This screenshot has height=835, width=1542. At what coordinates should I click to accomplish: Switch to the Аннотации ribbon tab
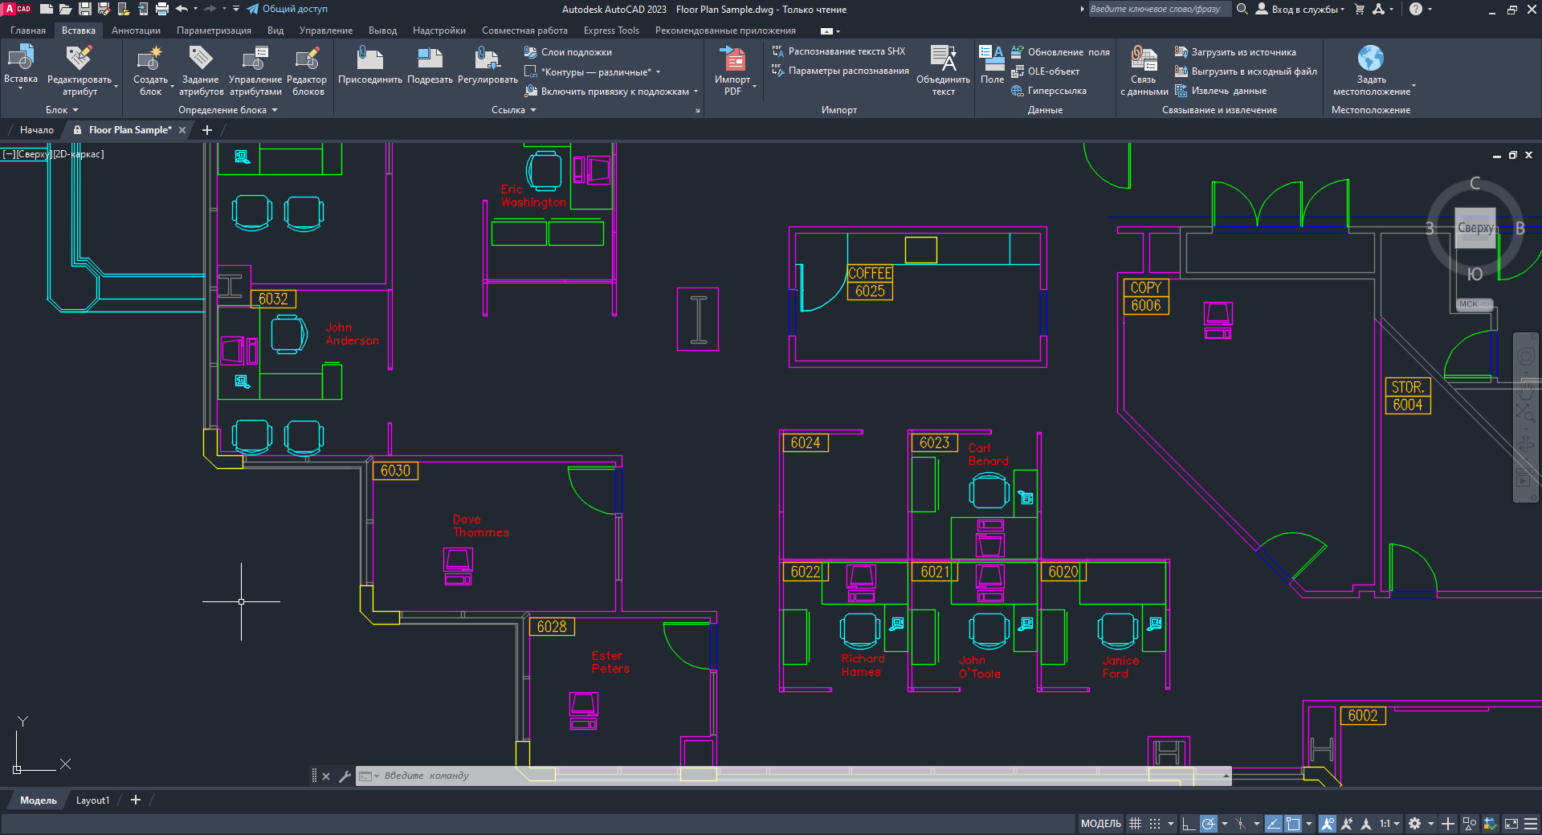(x=136, y=31)
